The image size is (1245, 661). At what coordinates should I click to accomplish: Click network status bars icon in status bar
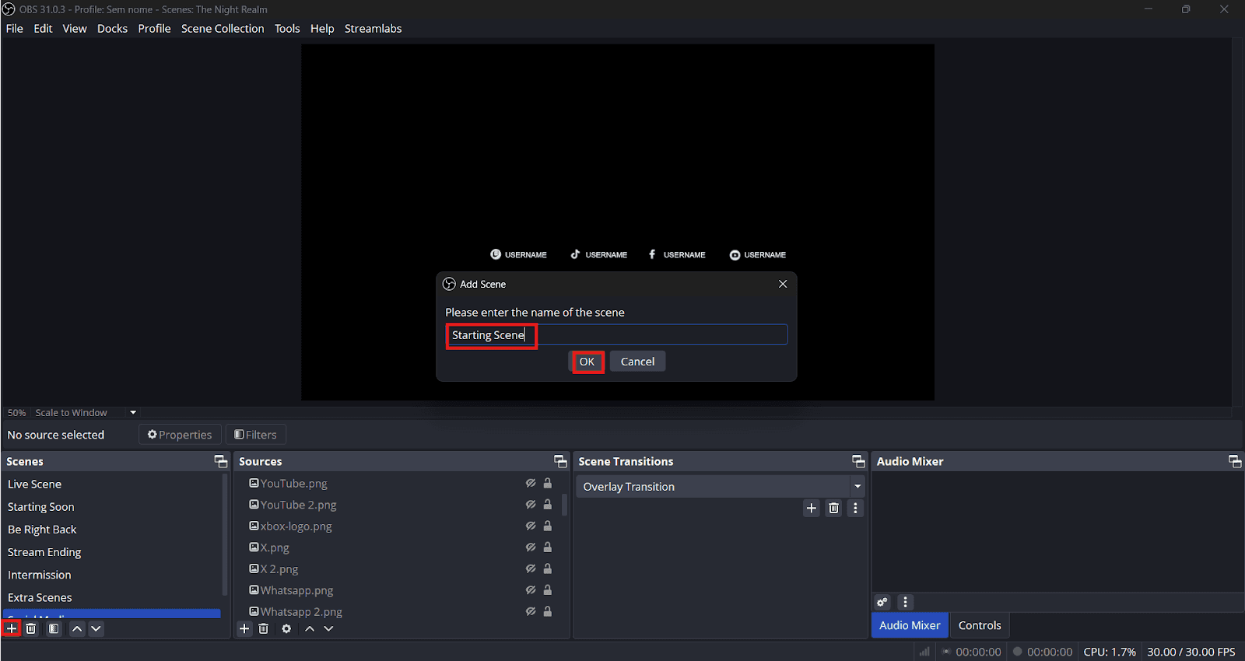pyautogui.click(x=924, y=652)
